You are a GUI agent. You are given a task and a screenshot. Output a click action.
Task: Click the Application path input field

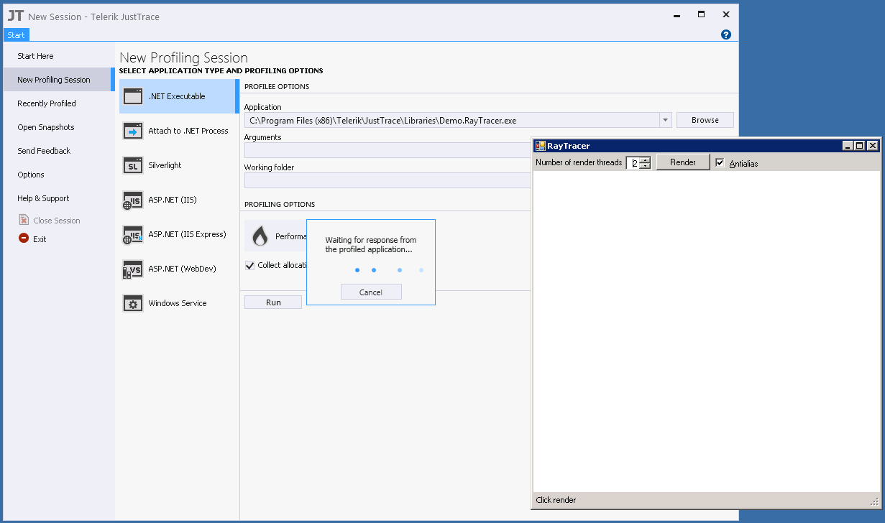click(x=451, y=120)
